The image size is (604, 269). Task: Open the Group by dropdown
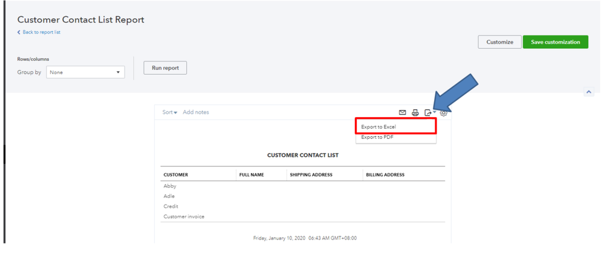point(85,72)
